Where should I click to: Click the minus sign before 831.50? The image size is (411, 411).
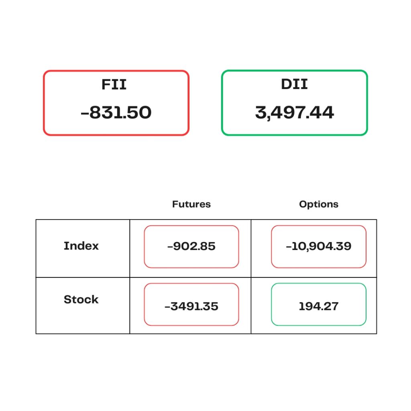pos(85,114)
